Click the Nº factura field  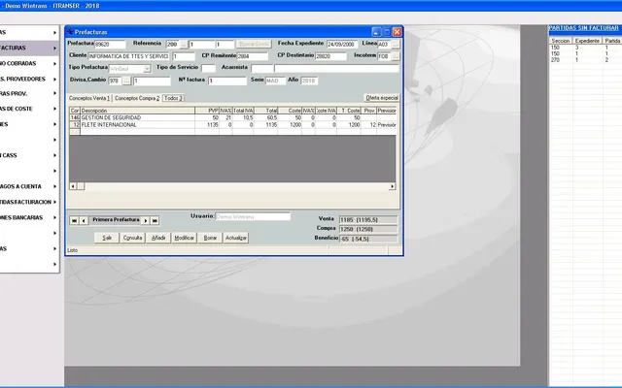227,81
